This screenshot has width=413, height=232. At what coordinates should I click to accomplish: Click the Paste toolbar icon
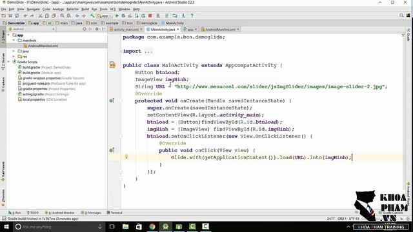tap(54, 16)
